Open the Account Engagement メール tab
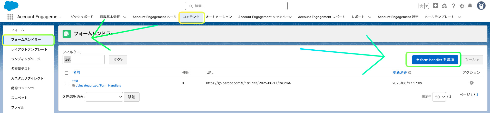 point(154,17)
